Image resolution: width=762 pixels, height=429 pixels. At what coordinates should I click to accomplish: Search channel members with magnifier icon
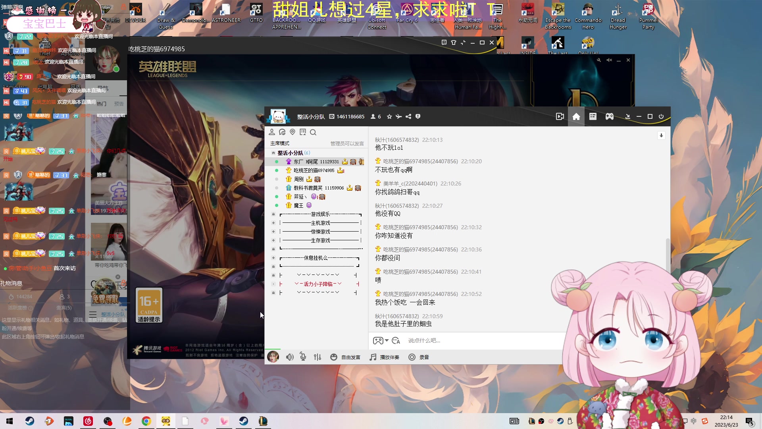tap(313, 132)
